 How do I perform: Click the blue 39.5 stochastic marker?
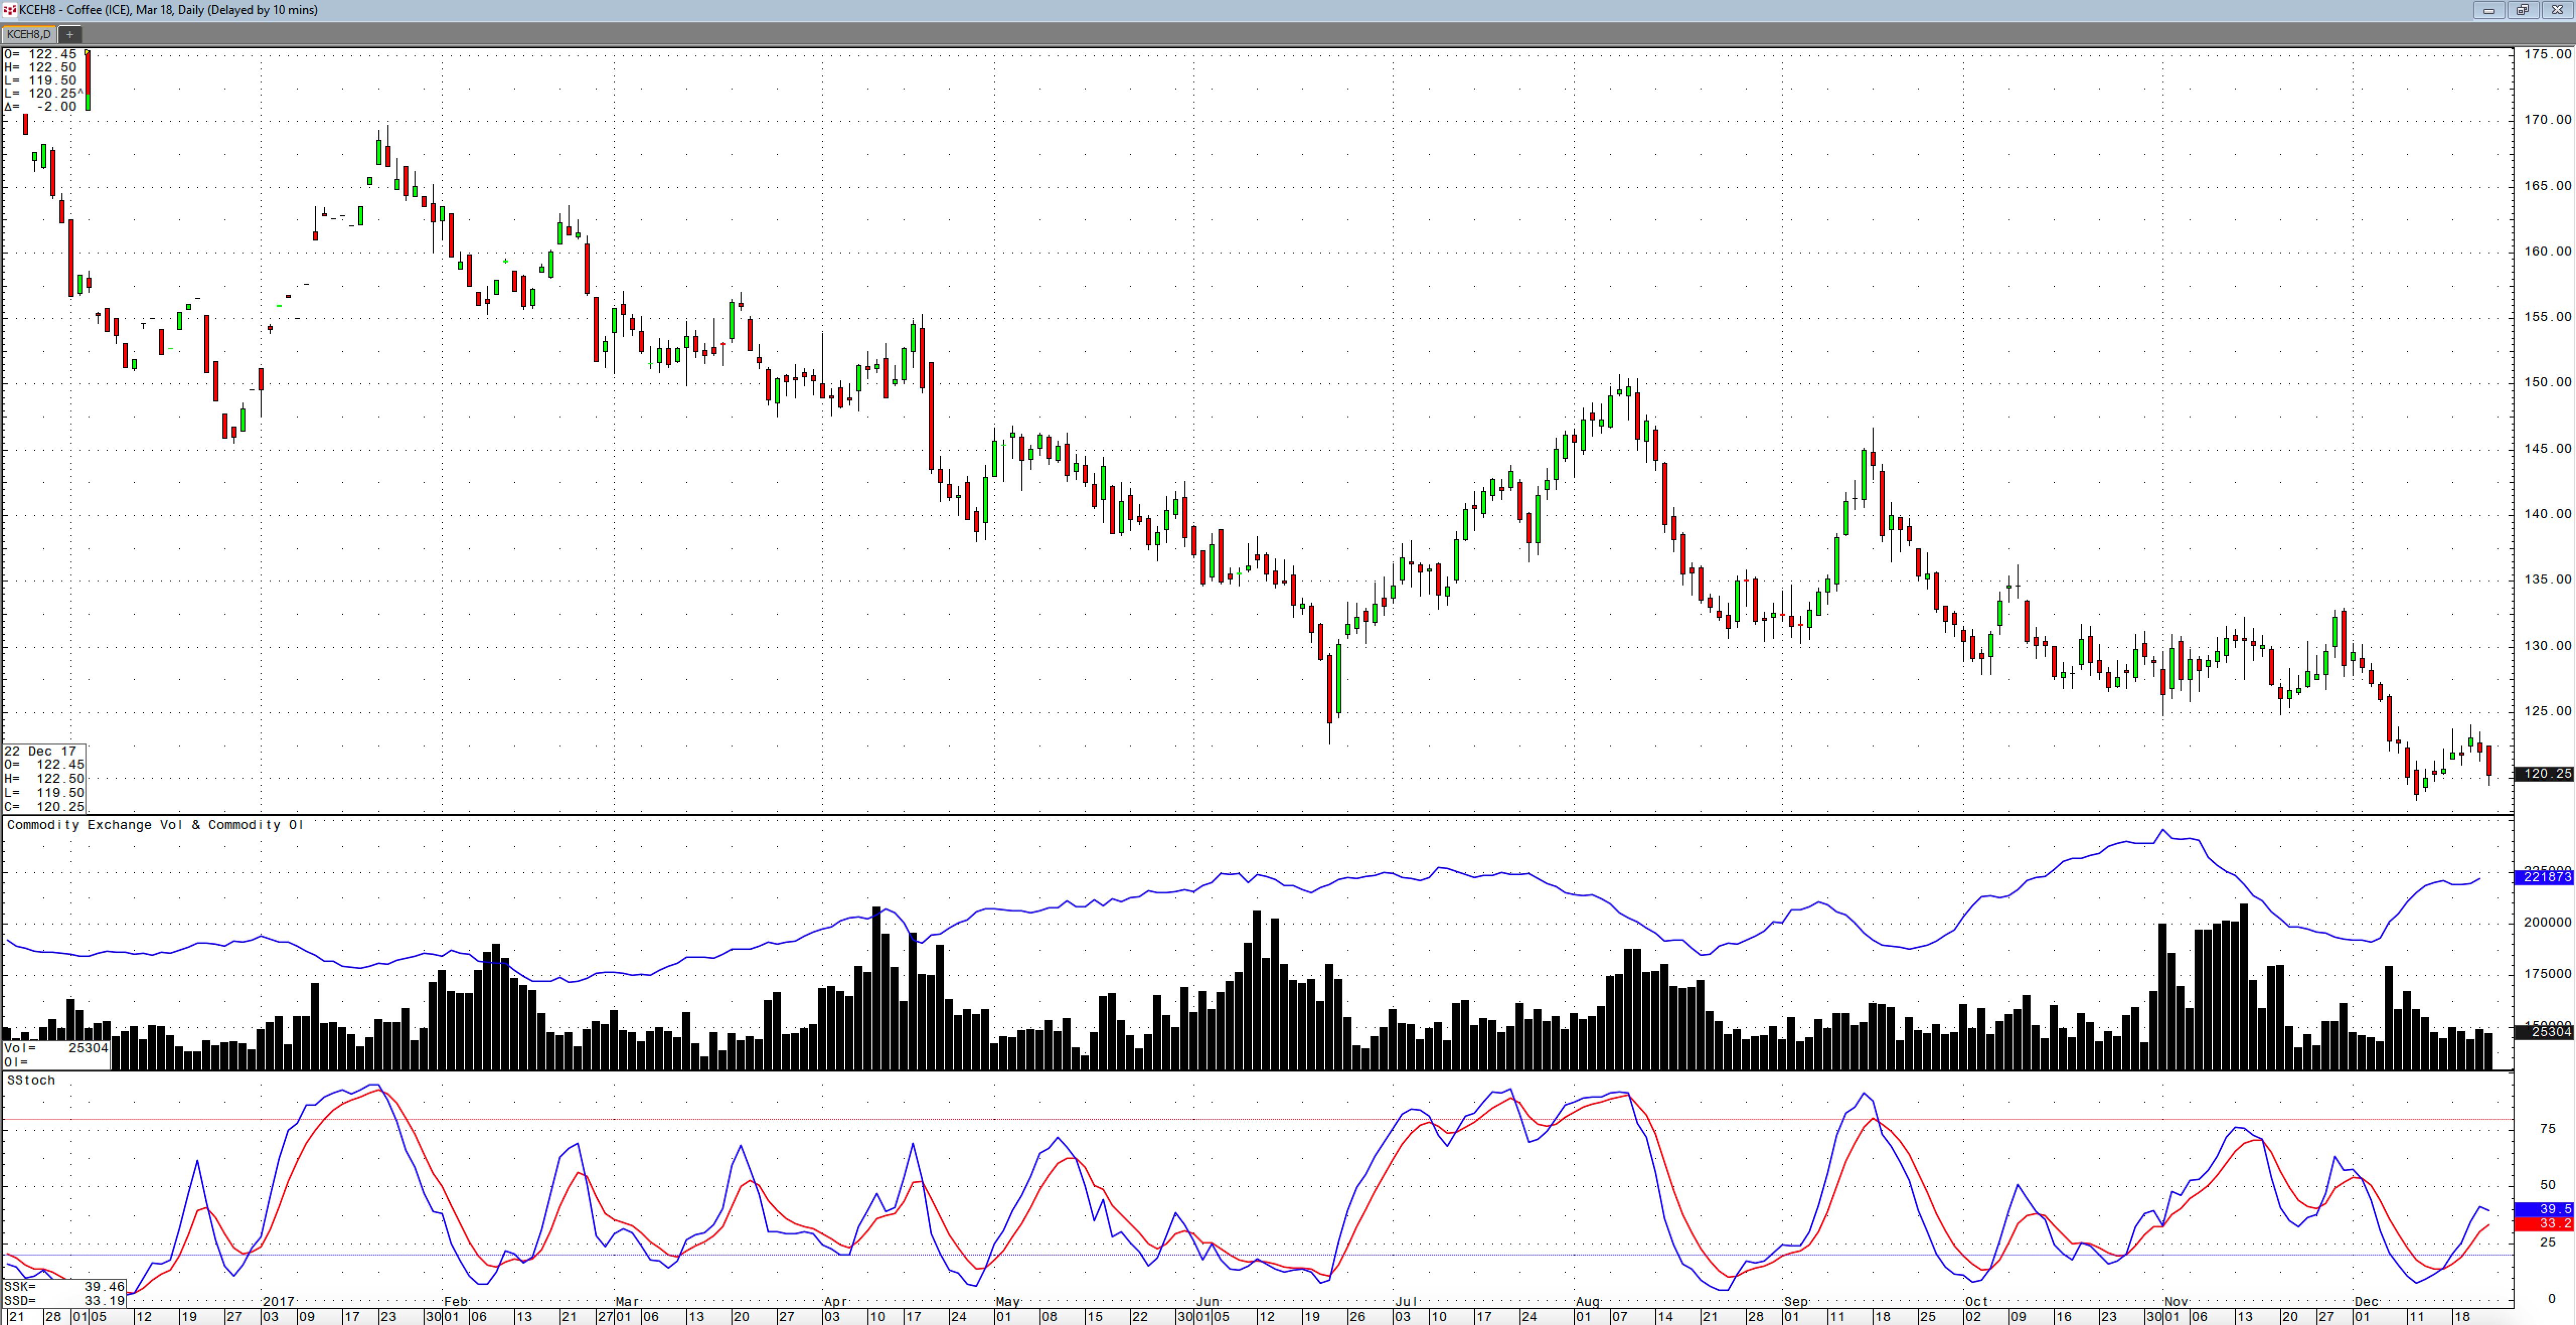click(x=2545, y=1209)
